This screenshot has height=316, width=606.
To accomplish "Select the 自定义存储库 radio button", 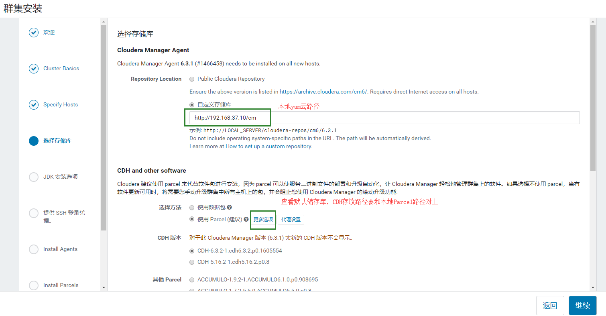I will pyautogui.click(x=192, y=105).
